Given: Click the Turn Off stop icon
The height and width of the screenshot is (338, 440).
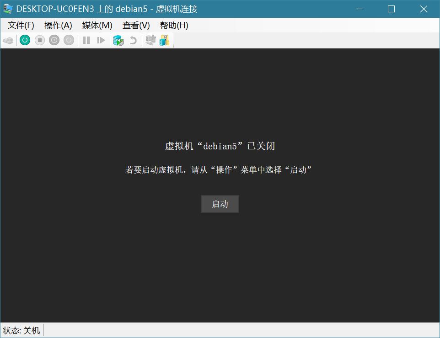Looking at the screenshot, I should point(40,41).
